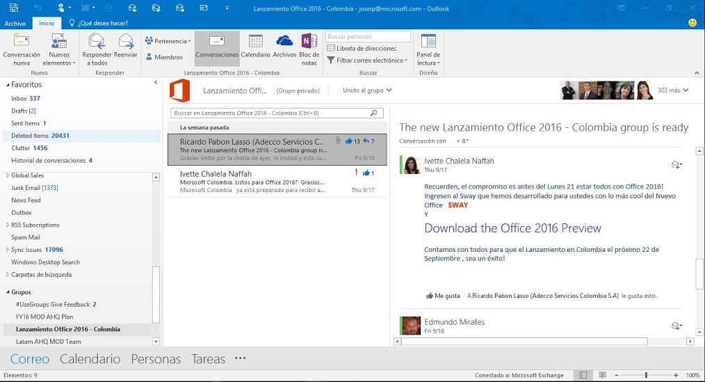Screen dimensions: 705x382
Task: Click the smiley feedback icon
Action: coord(692,23)
